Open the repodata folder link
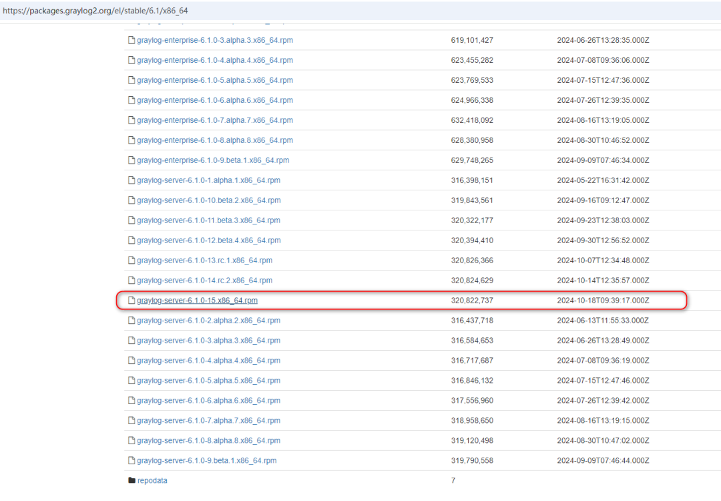Image resolution: width=721 pixels, height=501 pixels. [152, 480]
